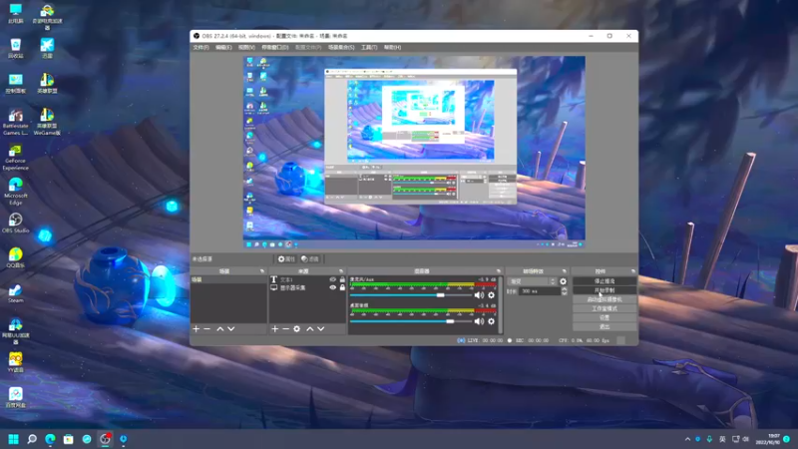Mute the desktop audio speaker icon
Viewport: 798px width, 449px height.
pyautogui.click(x=479, y=321)
